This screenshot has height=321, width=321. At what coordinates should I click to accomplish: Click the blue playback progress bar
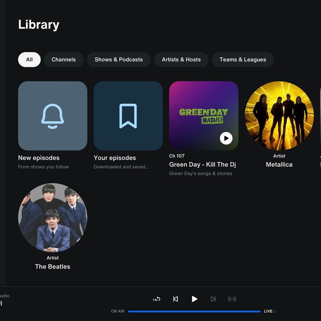[194, 312]
